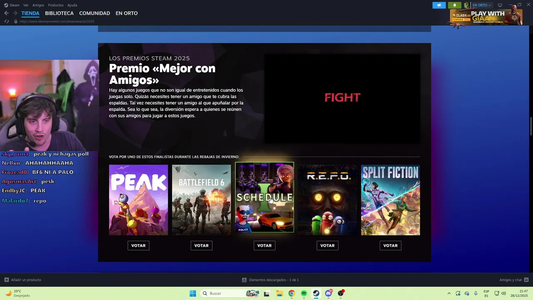The width and height of the screenshot is (533, 300).
Task: Open the EN ORTO profile tab
Action: (x=127, y=13)
